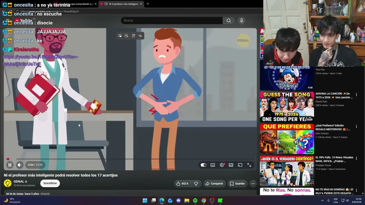
Task: Click the #Genial hashtag link
Action: pos(45,194)
